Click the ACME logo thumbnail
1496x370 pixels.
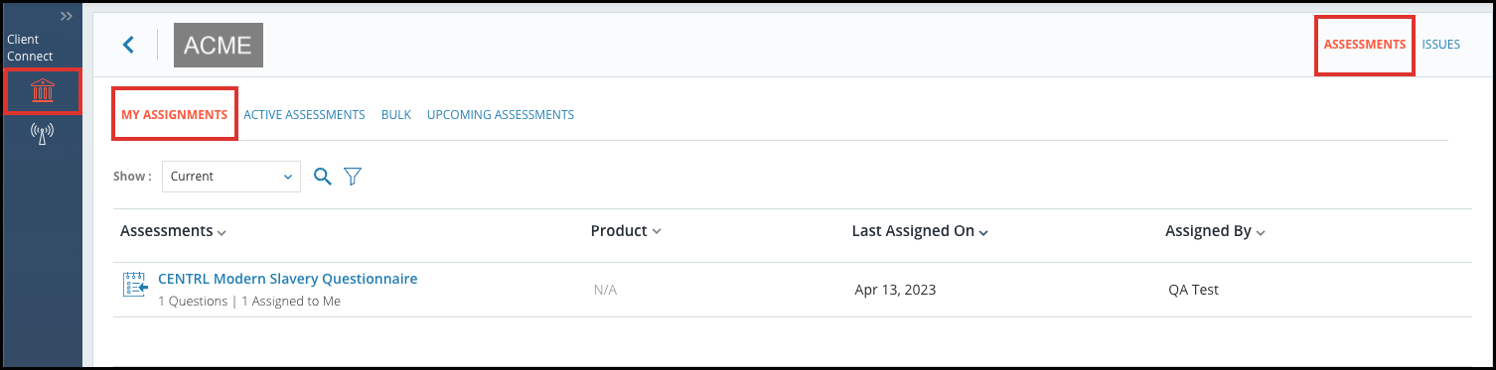pyautogui.click(x=219, y=45)
